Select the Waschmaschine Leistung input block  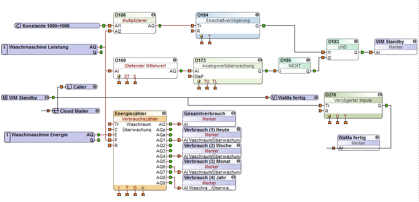[x=50, y=49]
